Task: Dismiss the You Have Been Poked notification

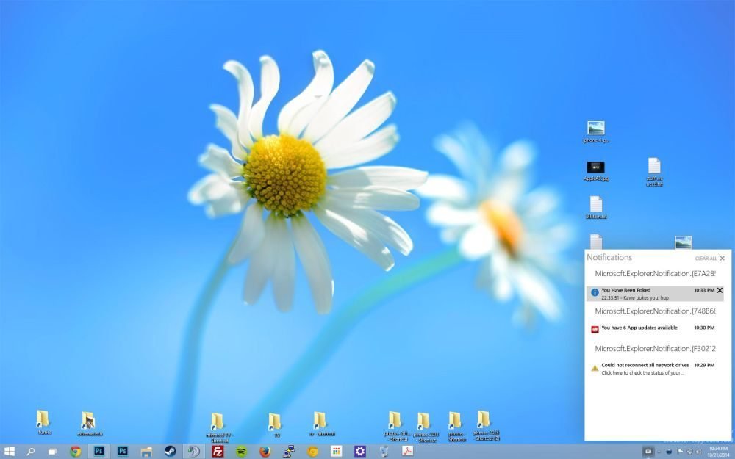Action: point(720,290)
